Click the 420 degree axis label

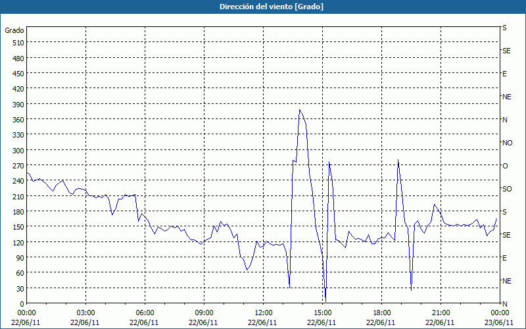pyautogui.click(x=19, y=89)
